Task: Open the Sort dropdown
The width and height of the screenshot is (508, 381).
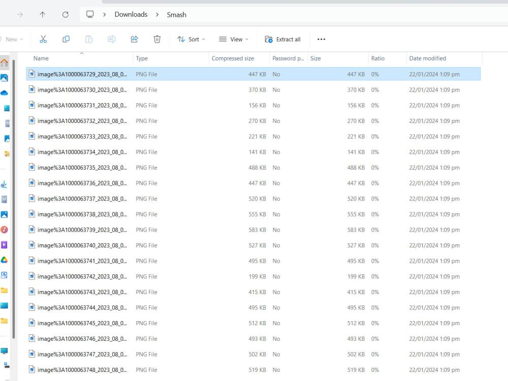Action: coord(191,39)
